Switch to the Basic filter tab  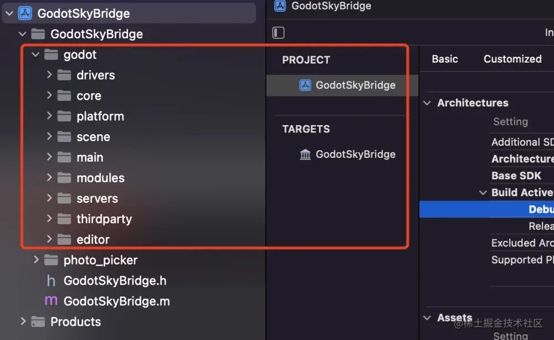tap(445, 59)
